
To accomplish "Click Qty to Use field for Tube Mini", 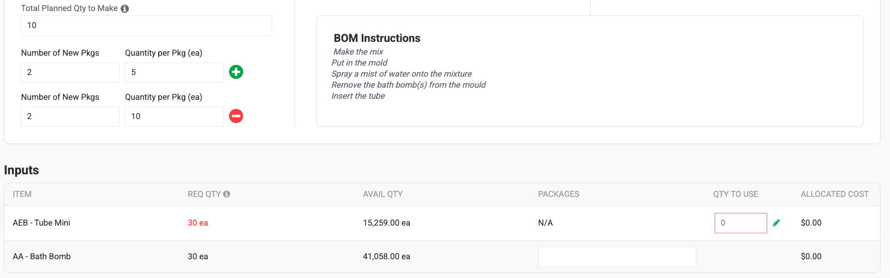I will point(740,223).
